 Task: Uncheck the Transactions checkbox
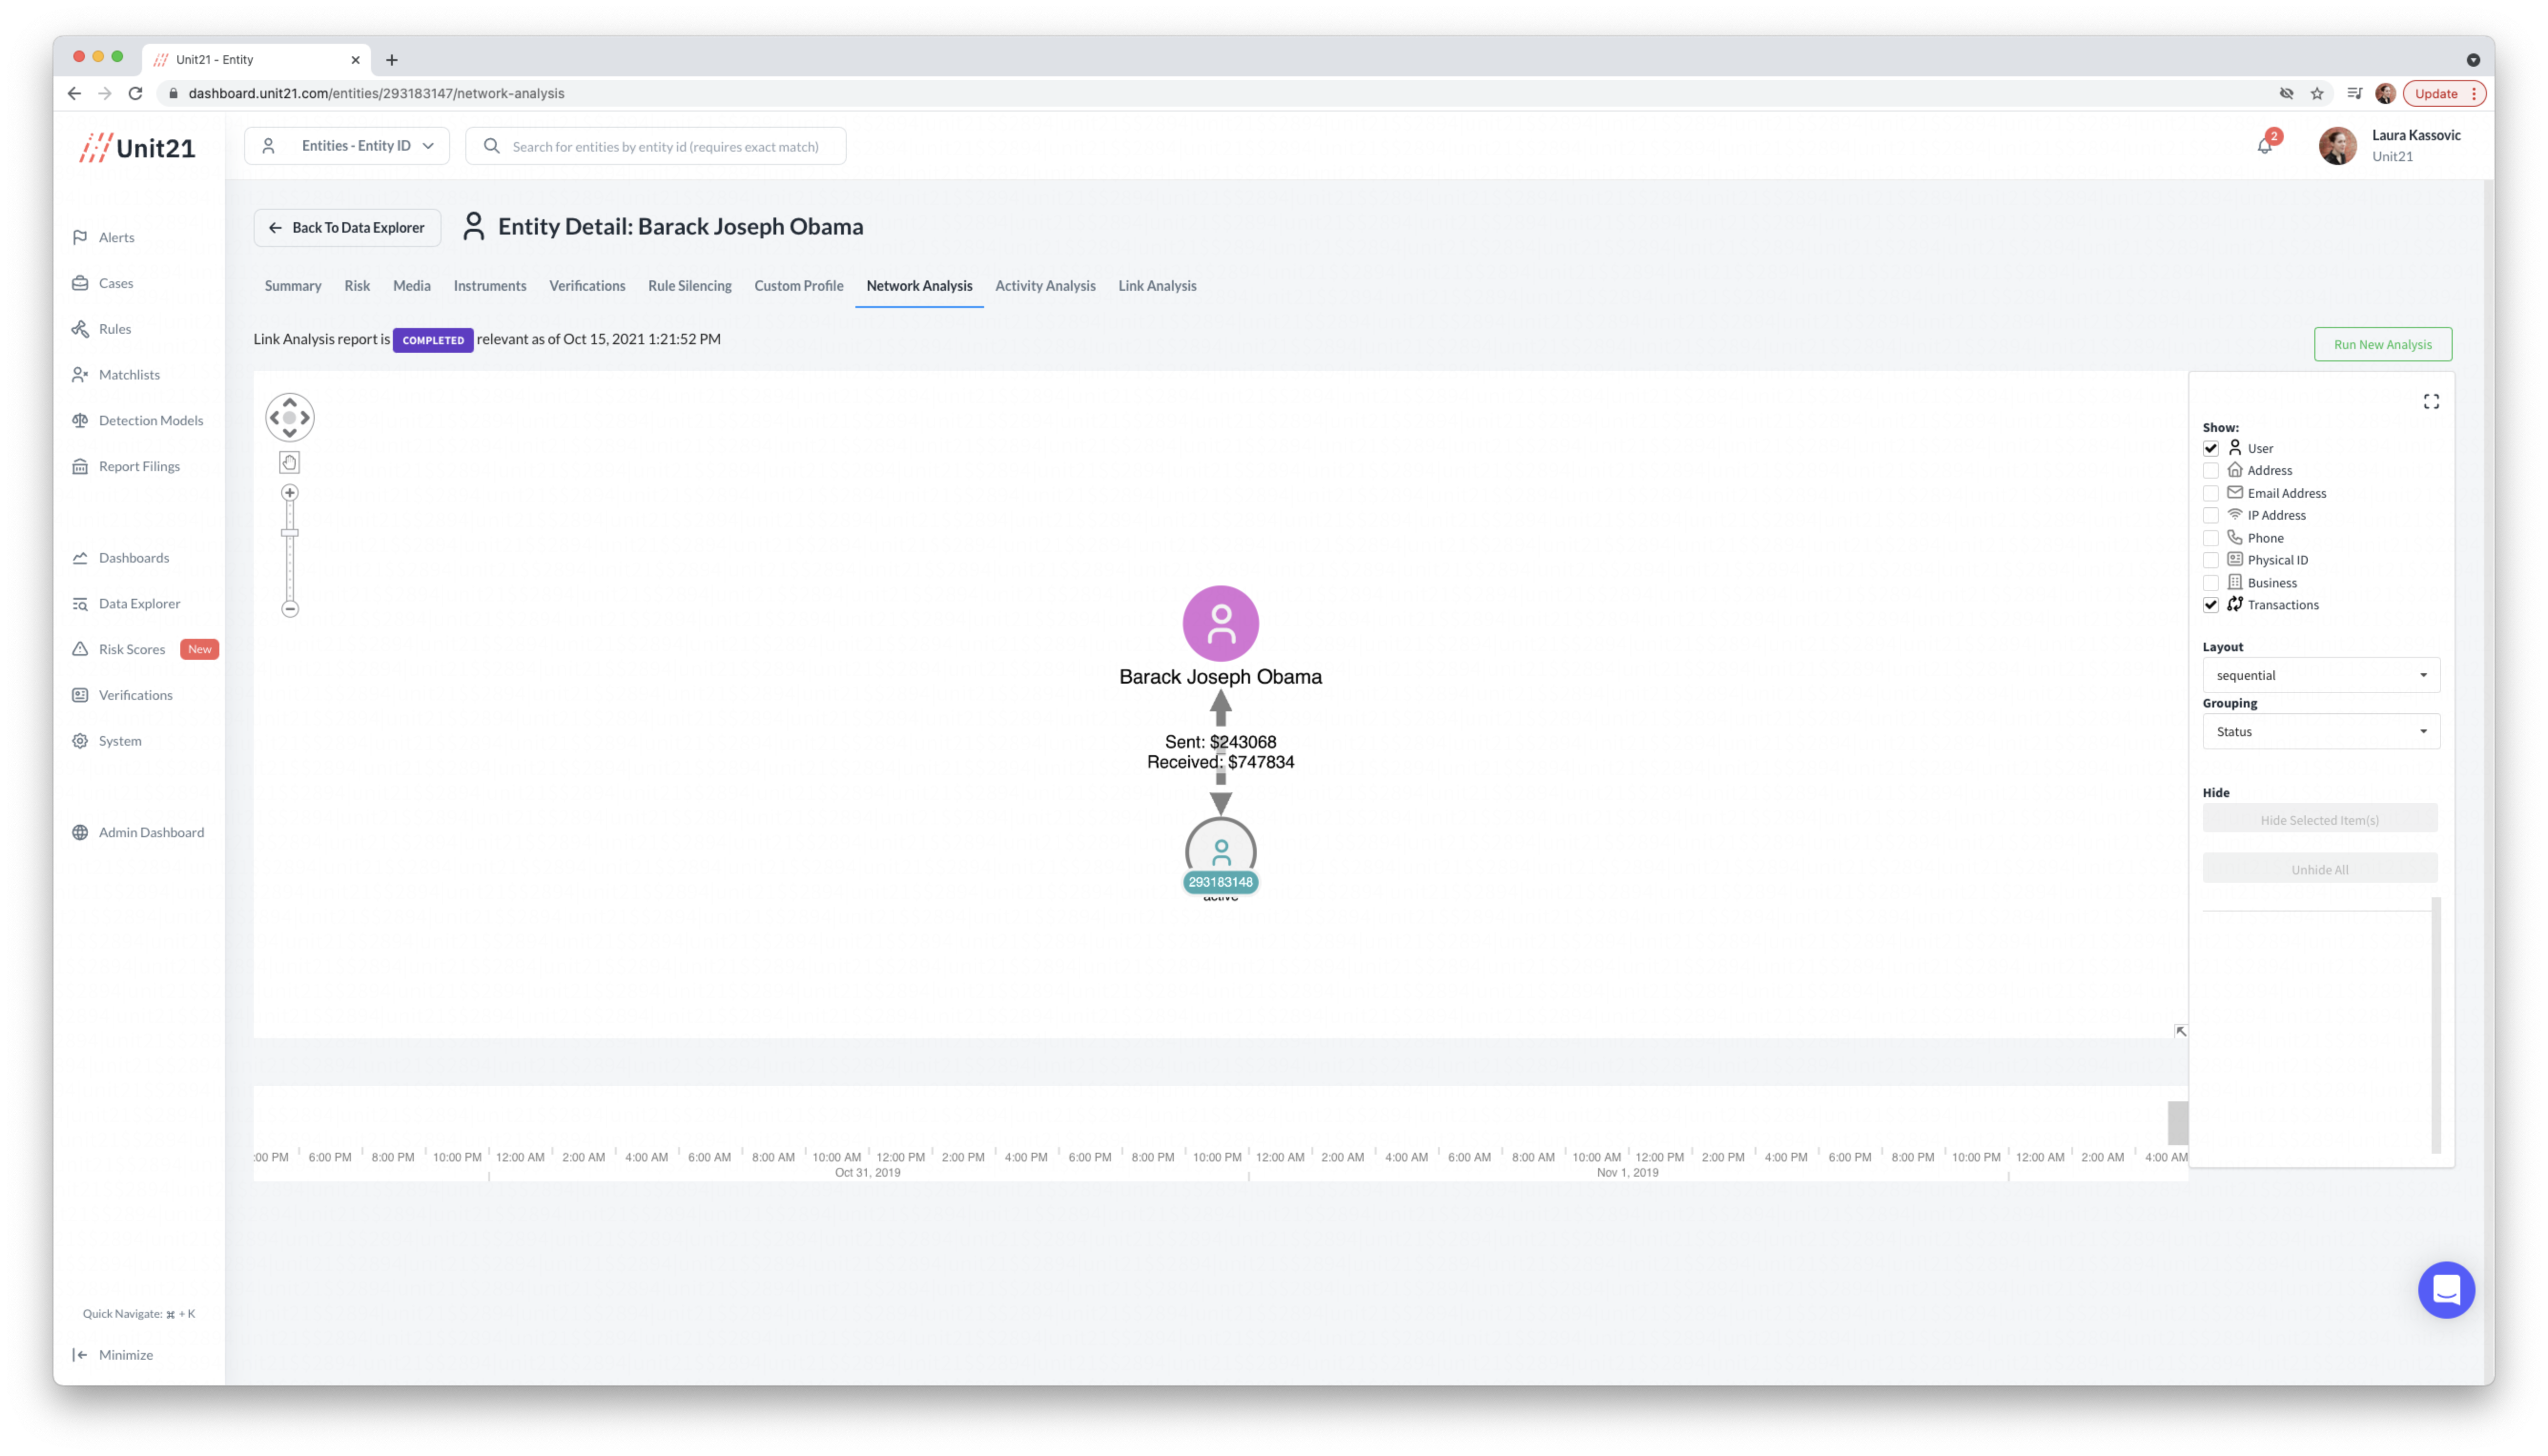click(x=2210, y=605)
